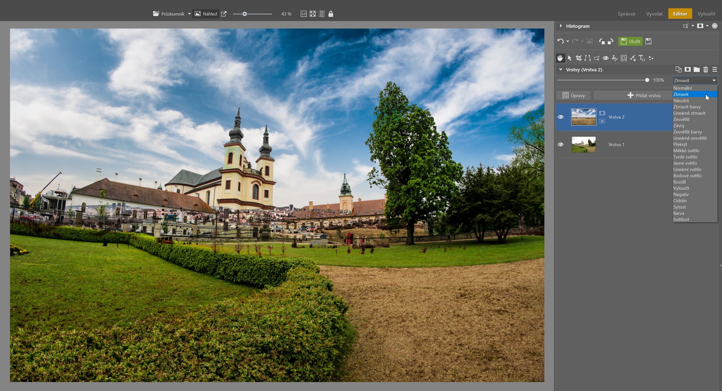The height and width of the screenshot is (391, 722).
Task: Open Průzkumník browser button
Action: pyautogui.click(x=169, y=14)
